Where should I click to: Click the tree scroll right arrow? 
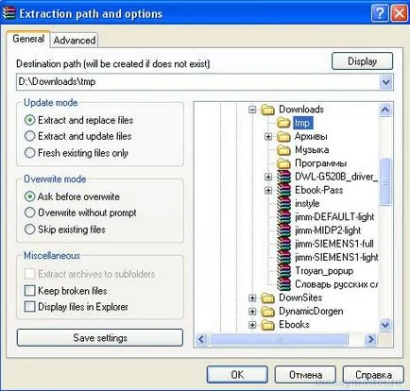pos(371,339)
